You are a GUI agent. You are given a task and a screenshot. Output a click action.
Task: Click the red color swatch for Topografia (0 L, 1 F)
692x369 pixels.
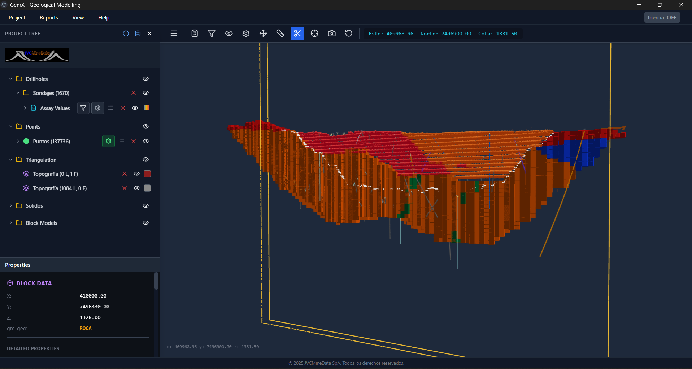coord(147,174)
